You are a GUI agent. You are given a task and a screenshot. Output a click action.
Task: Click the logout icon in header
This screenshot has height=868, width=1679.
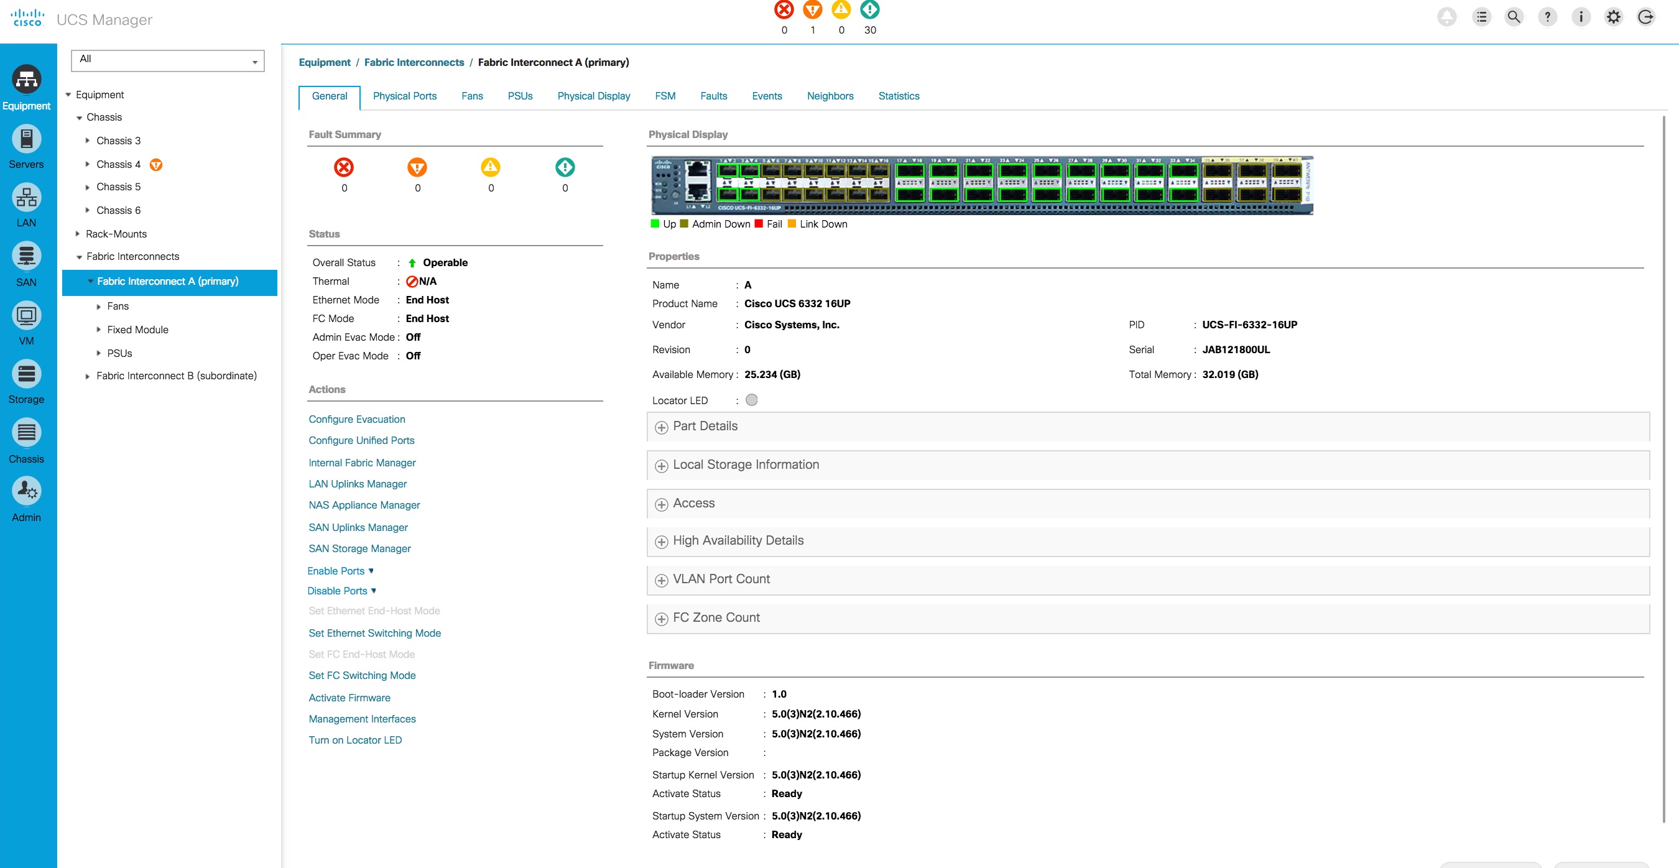[x=1646, y=17]
